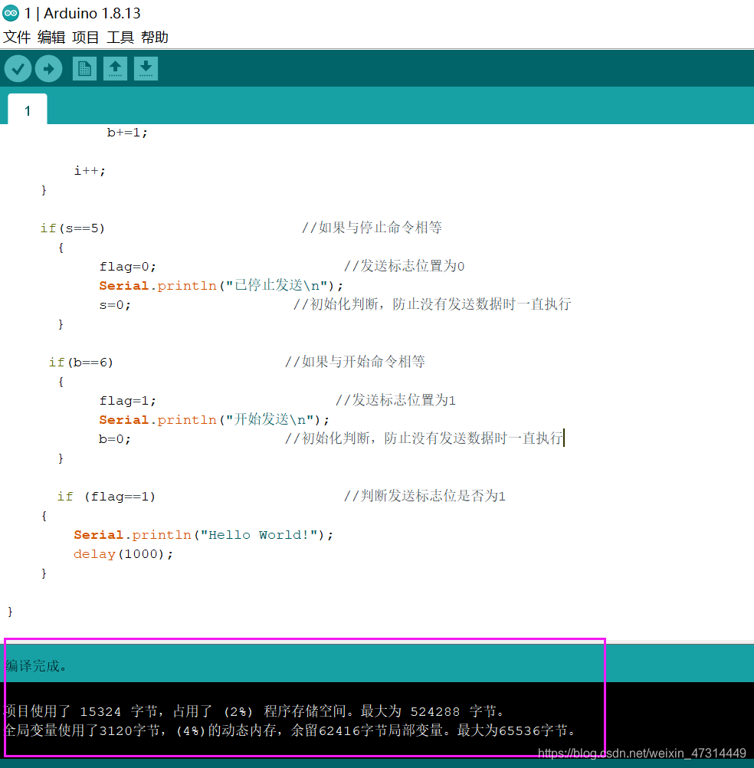This screenshot has width=754, height=768.
Task: Open the 编辑 menu
Action: click(x=51, y=38)
